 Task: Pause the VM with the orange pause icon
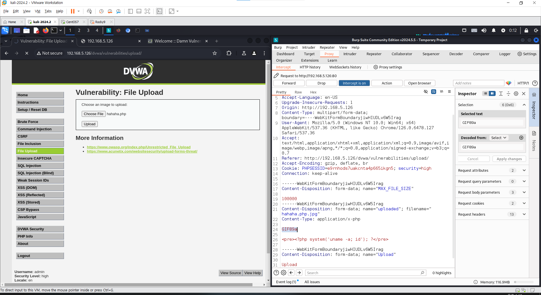point(72,11)
